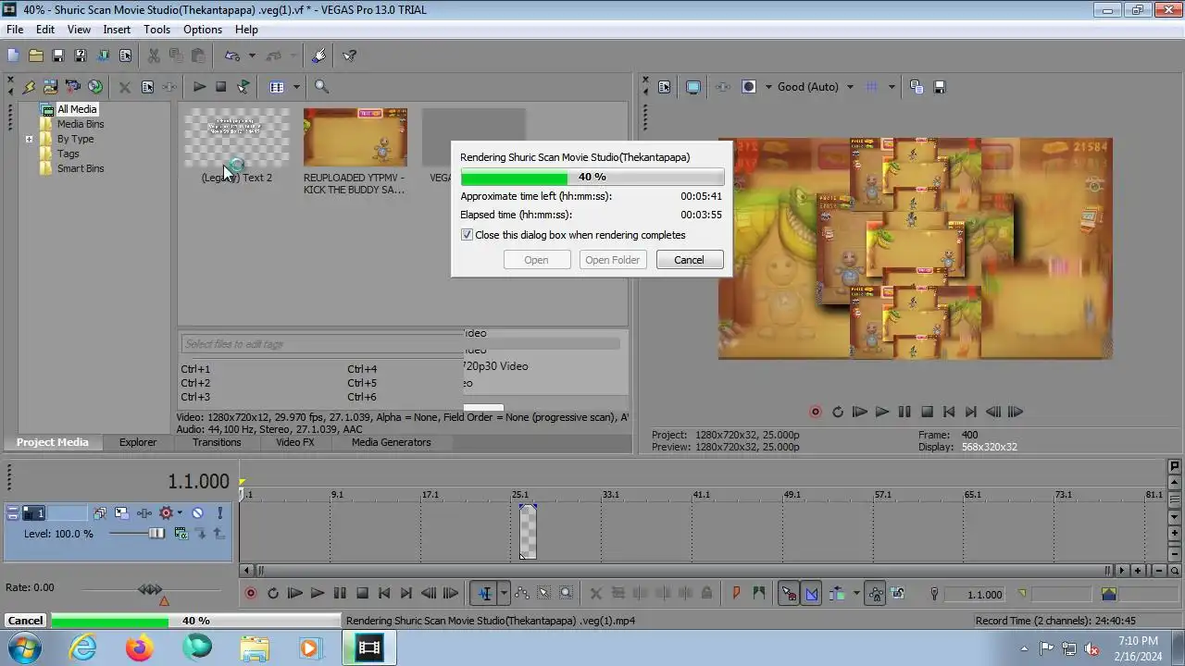Mute video track 1
Viewport: 1185px width, 666px height.
click(197, 512)
